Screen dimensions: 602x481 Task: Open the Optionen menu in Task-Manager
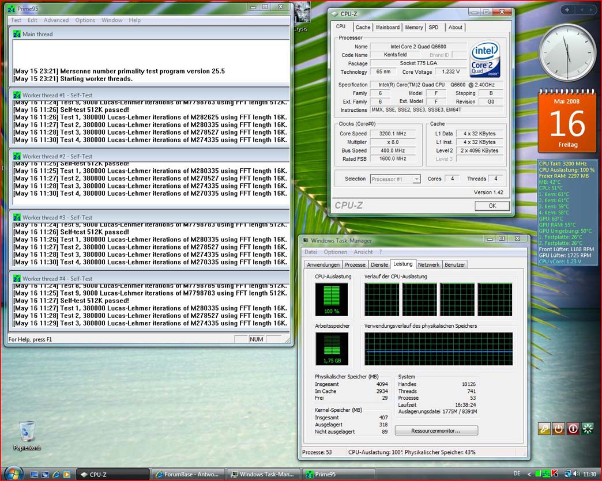(335, 252)
